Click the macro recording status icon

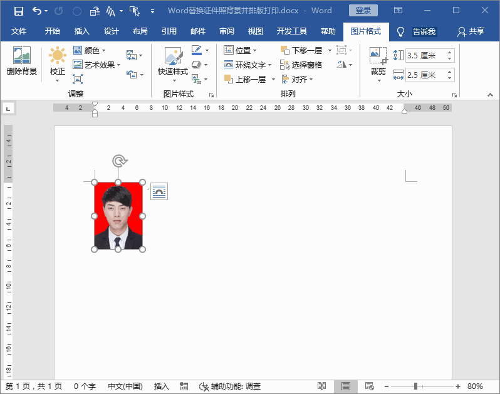[x=184, y=386]
